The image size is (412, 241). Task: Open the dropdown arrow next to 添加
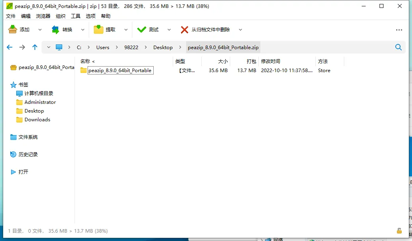(x=39, y=29)
